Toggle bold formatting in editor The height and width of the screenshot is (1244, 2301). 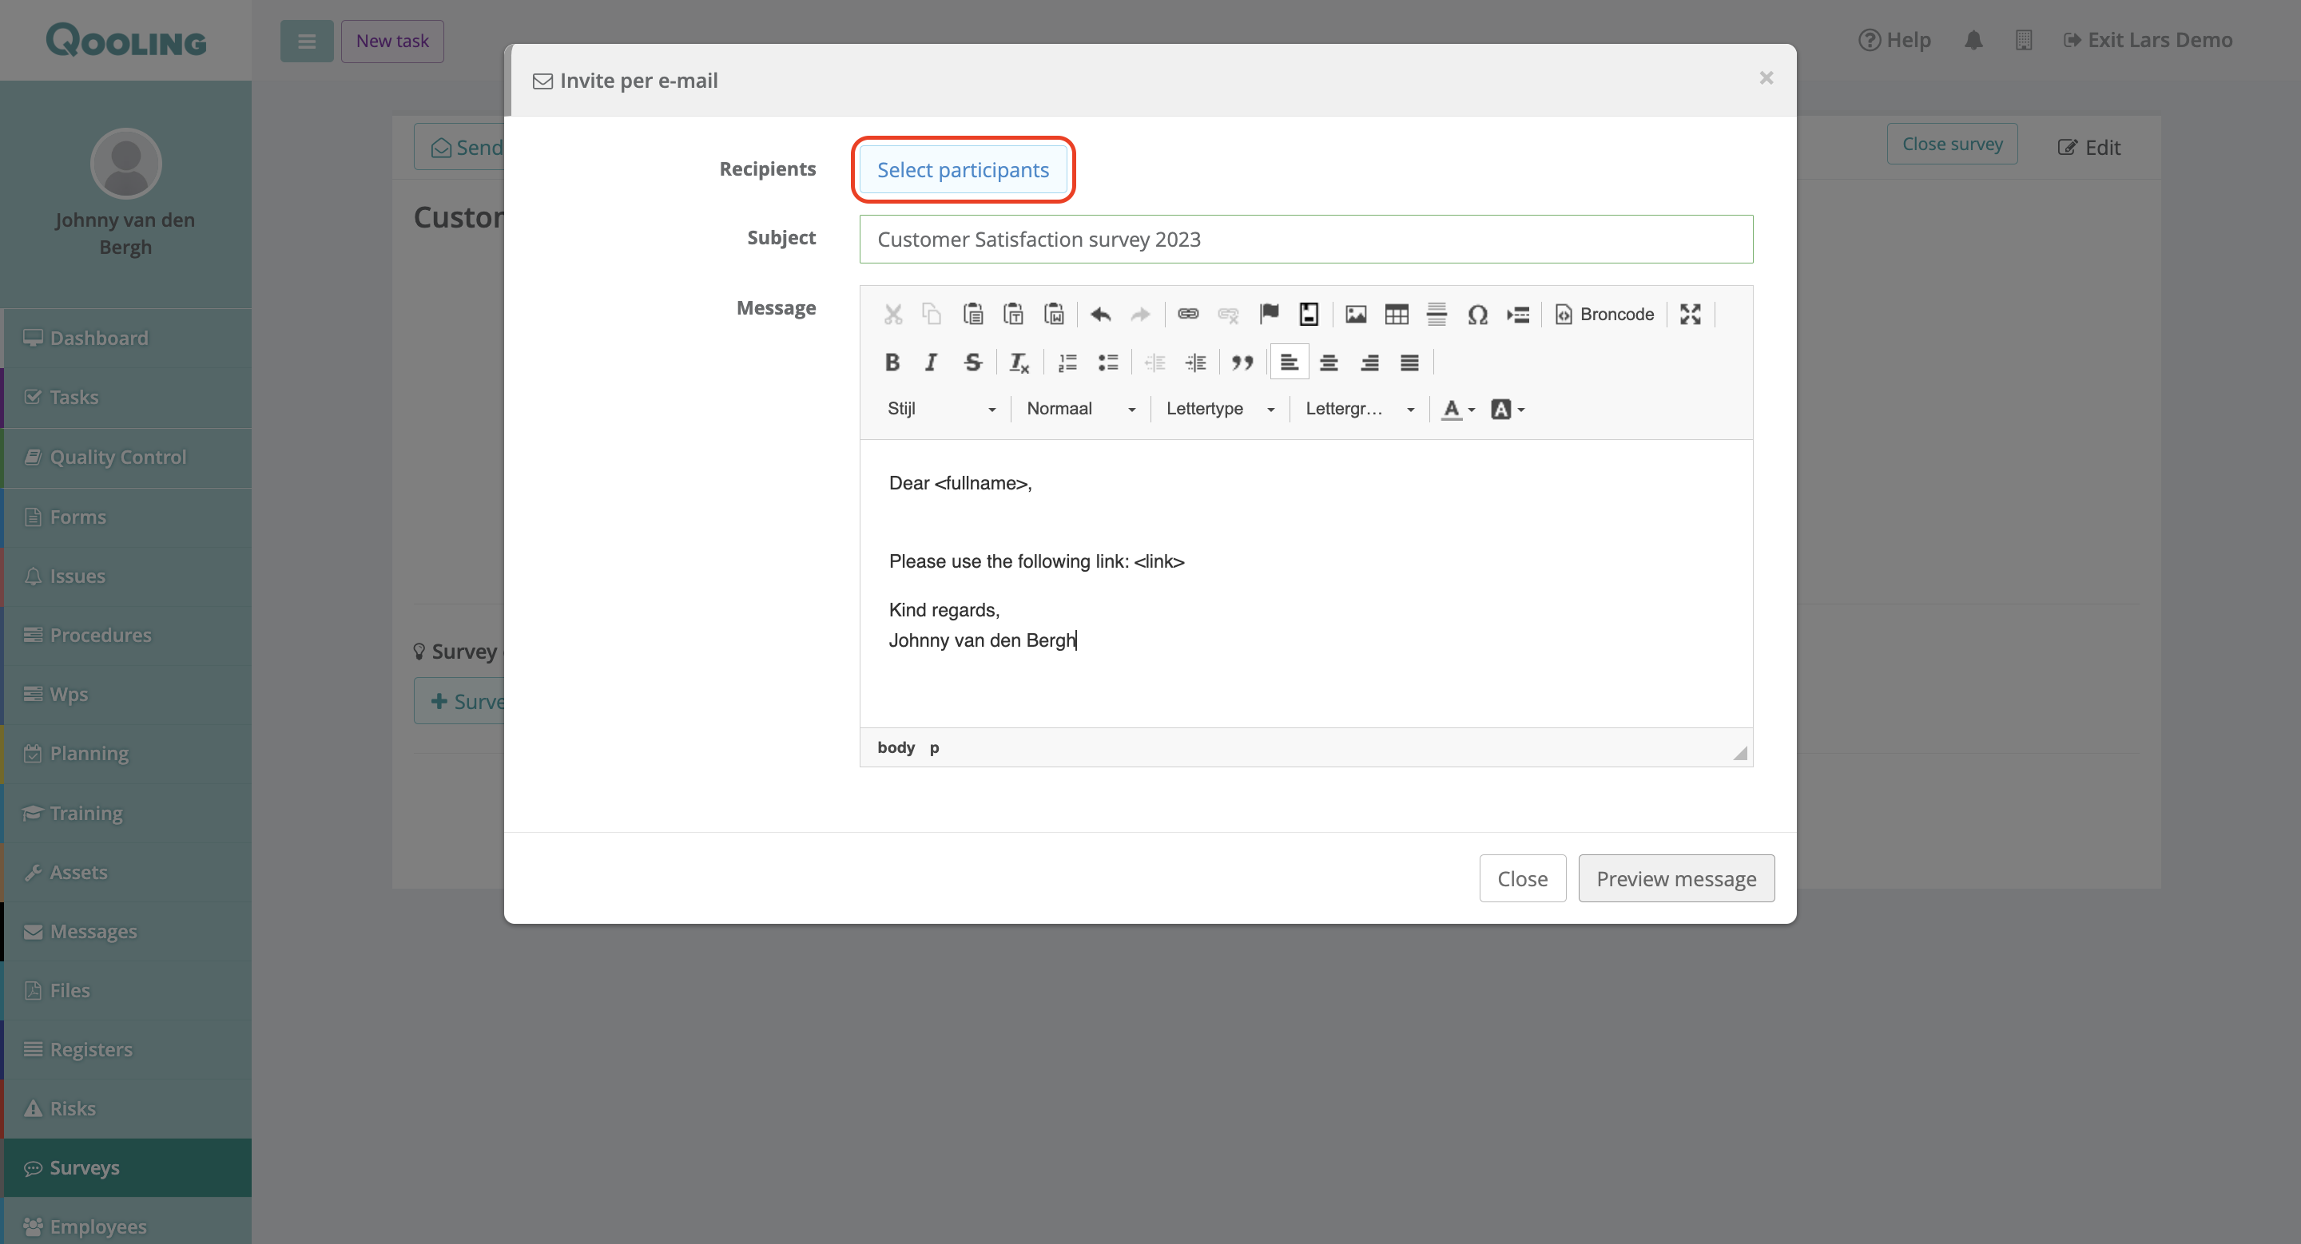coord(892,363)
